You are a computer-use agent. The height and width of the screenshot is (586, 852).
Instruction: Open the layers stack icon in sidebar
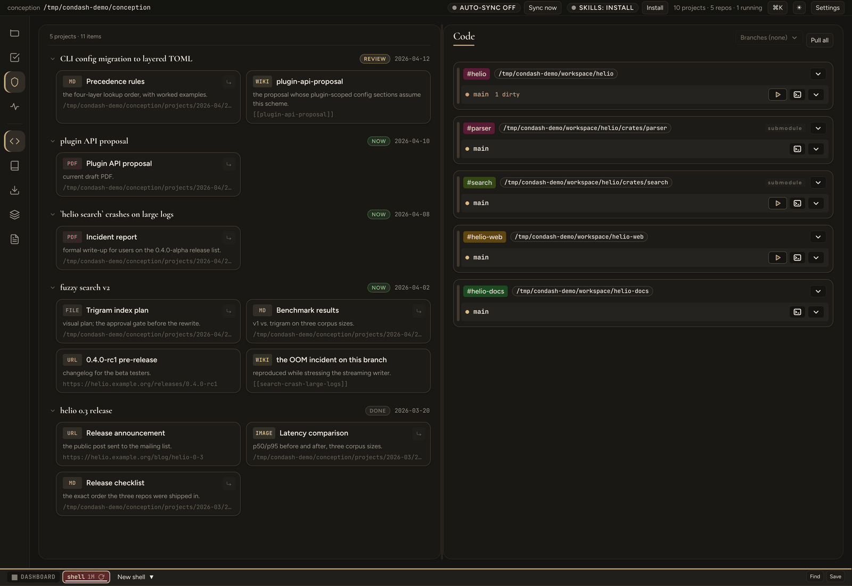[x=14, y=215]
